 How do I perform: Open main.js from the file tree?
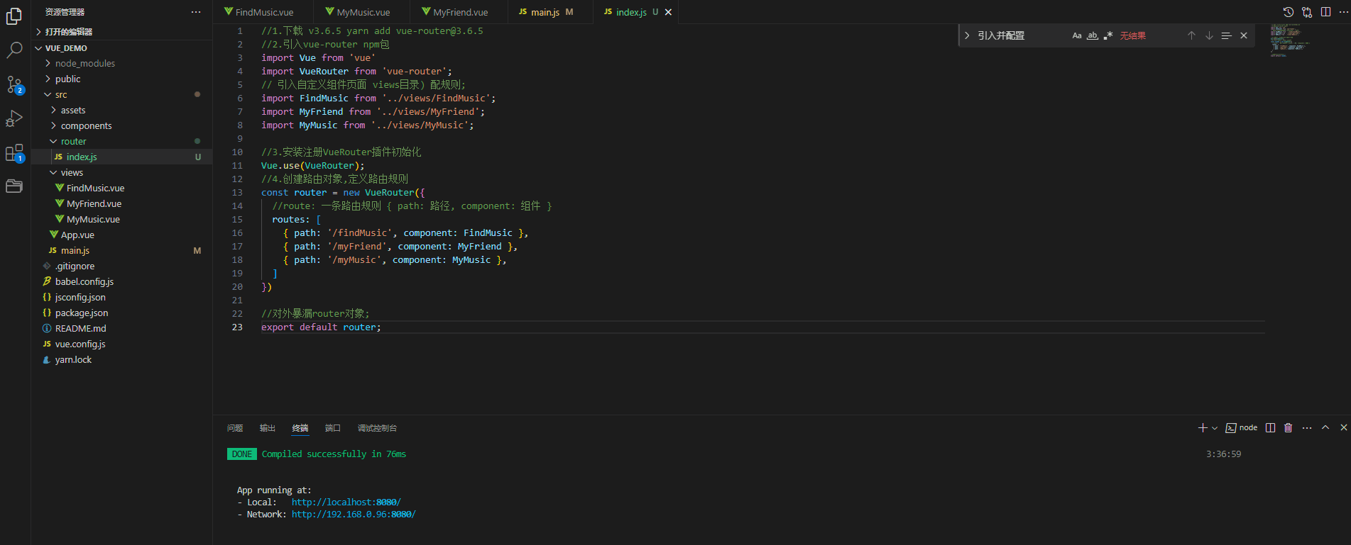tap(121, 250)
